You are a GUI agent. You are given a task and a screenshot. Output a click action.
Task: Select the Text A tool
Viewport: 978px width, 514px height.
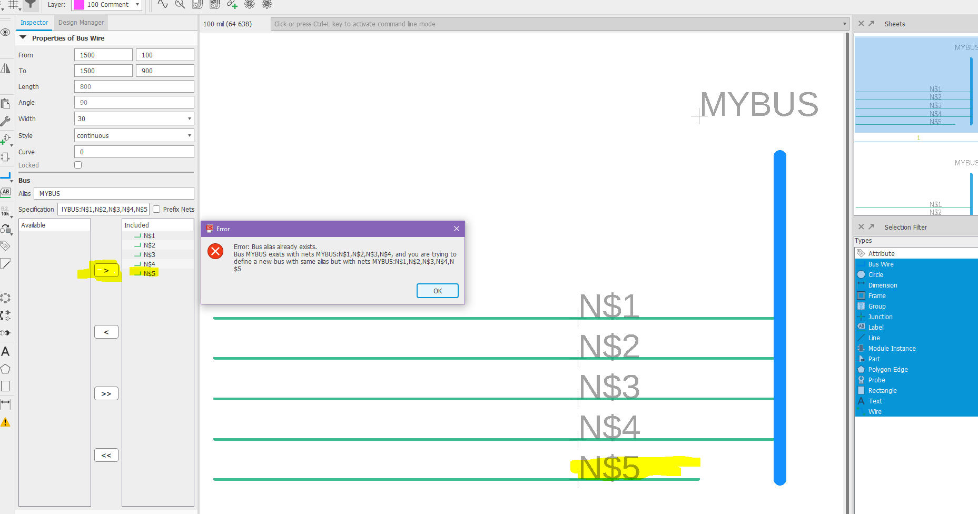pos(6,351)
